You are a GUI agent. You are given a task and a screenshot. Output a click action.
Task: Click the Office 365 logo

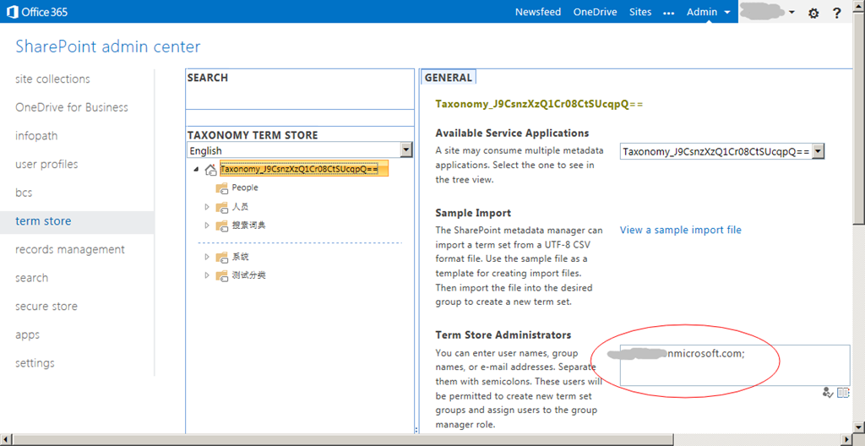click(37, 12)
